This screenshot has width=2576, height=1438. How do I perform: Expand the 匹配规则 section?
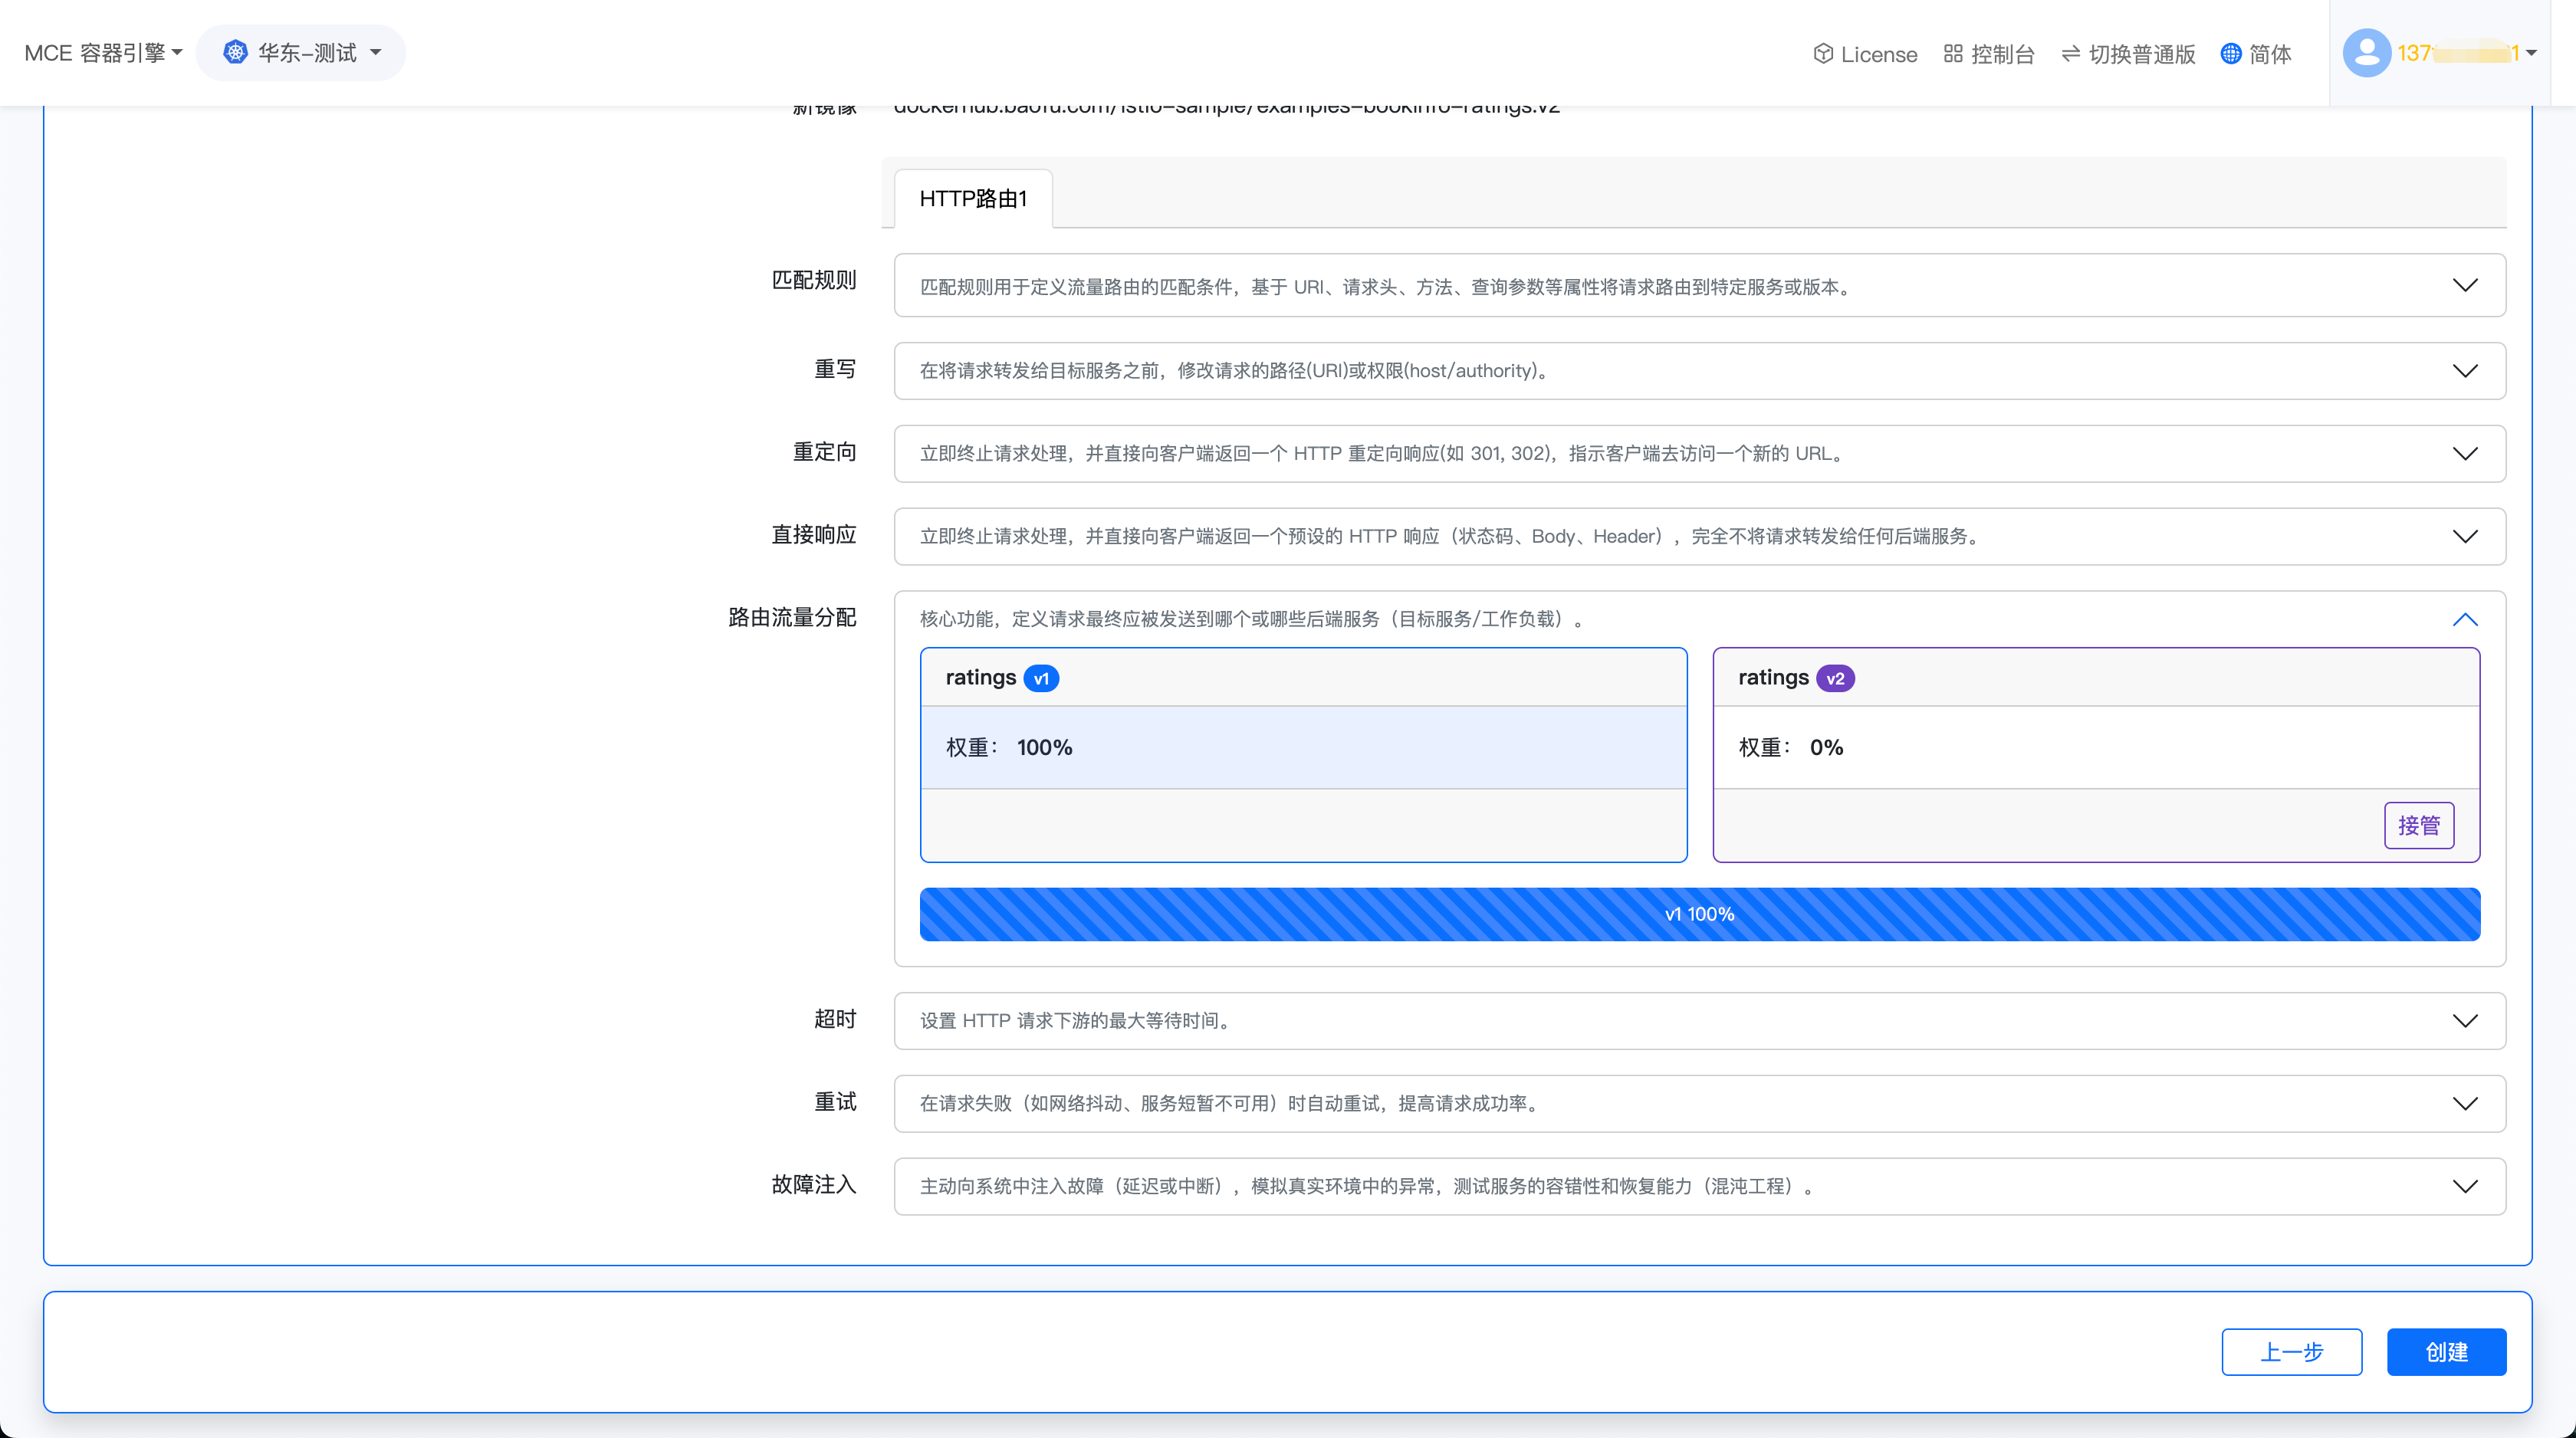(2465, 286)
